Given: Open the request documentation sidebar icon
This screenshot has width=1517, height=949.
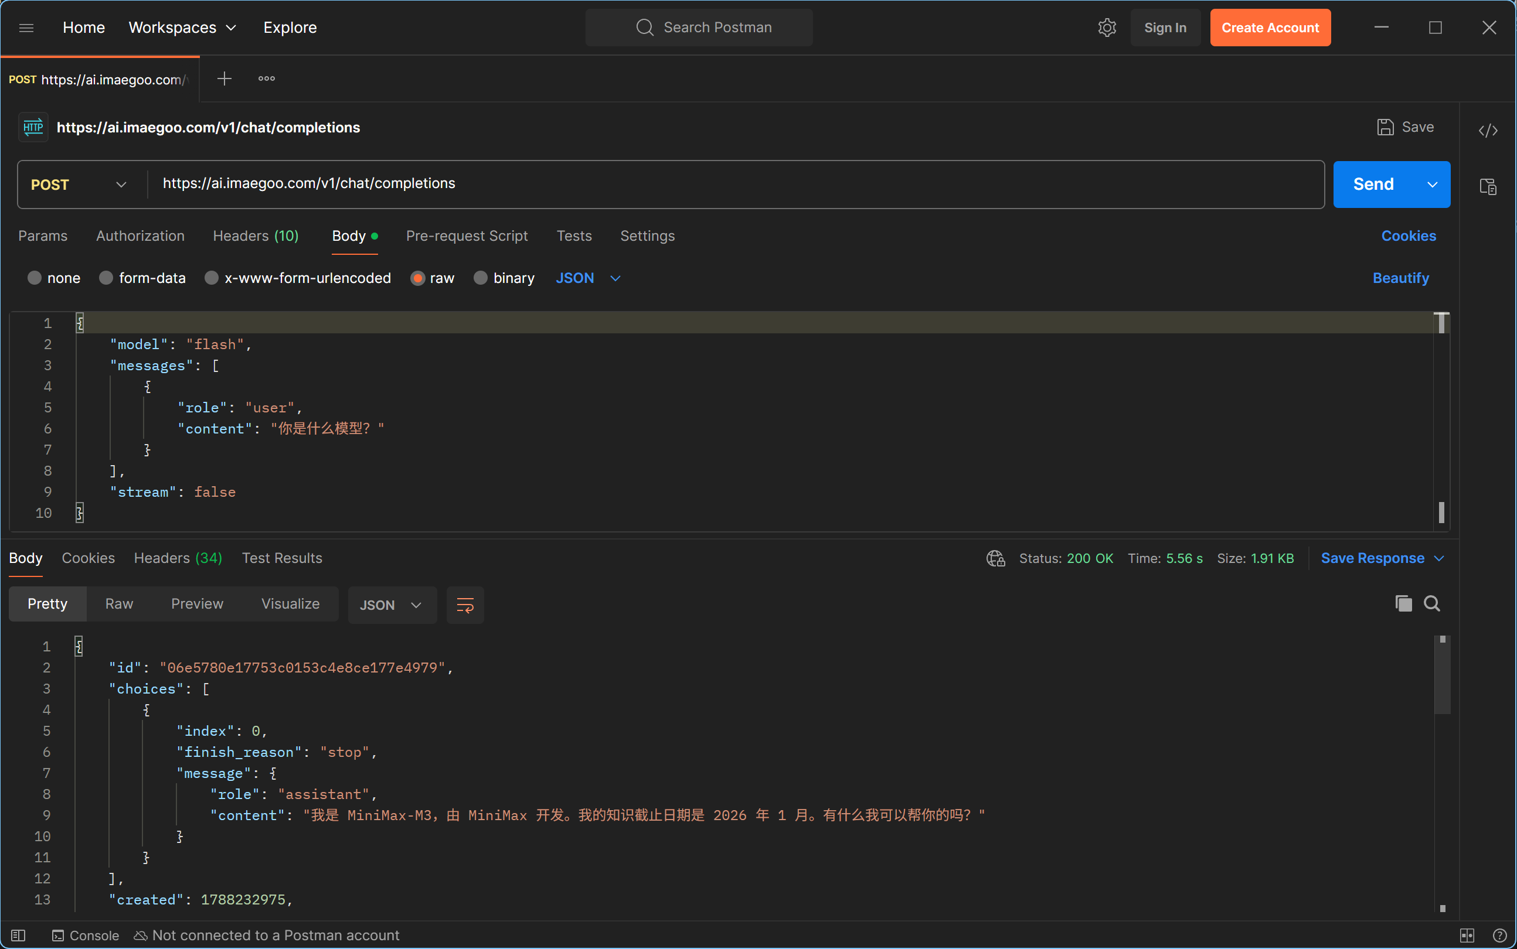Looking at the screenshot, I should pyautogui.click(x=1488, y=186).
